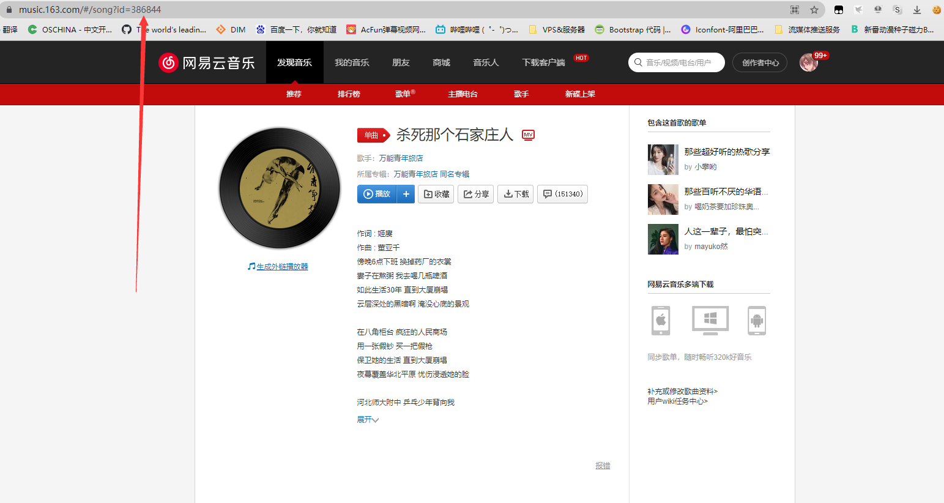
Task: Click the music search input field
Action: click(680, 62)
